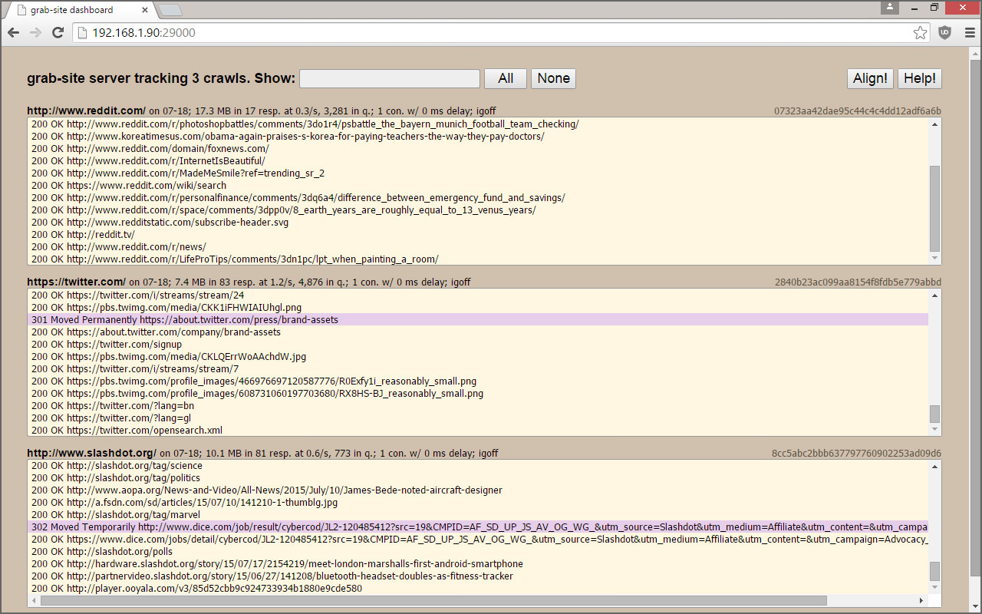The image size is (982, 614).
Task: Open the twitter.com crawl link
Action: 75,282
